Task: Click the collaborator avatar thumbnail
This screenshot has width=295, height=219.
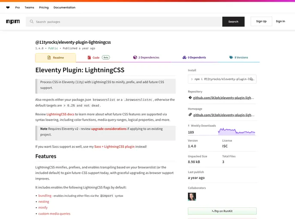Action: (x=192, y=197)
